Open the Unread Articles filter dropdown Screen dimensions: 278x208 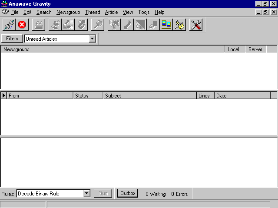click(92, 39)
